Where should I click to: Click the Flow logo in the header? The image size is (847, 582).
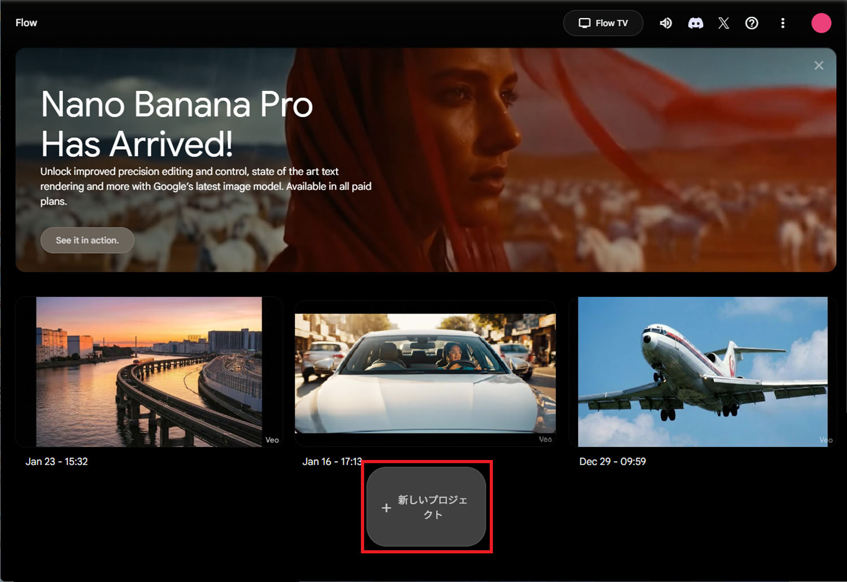pos(26,23)
